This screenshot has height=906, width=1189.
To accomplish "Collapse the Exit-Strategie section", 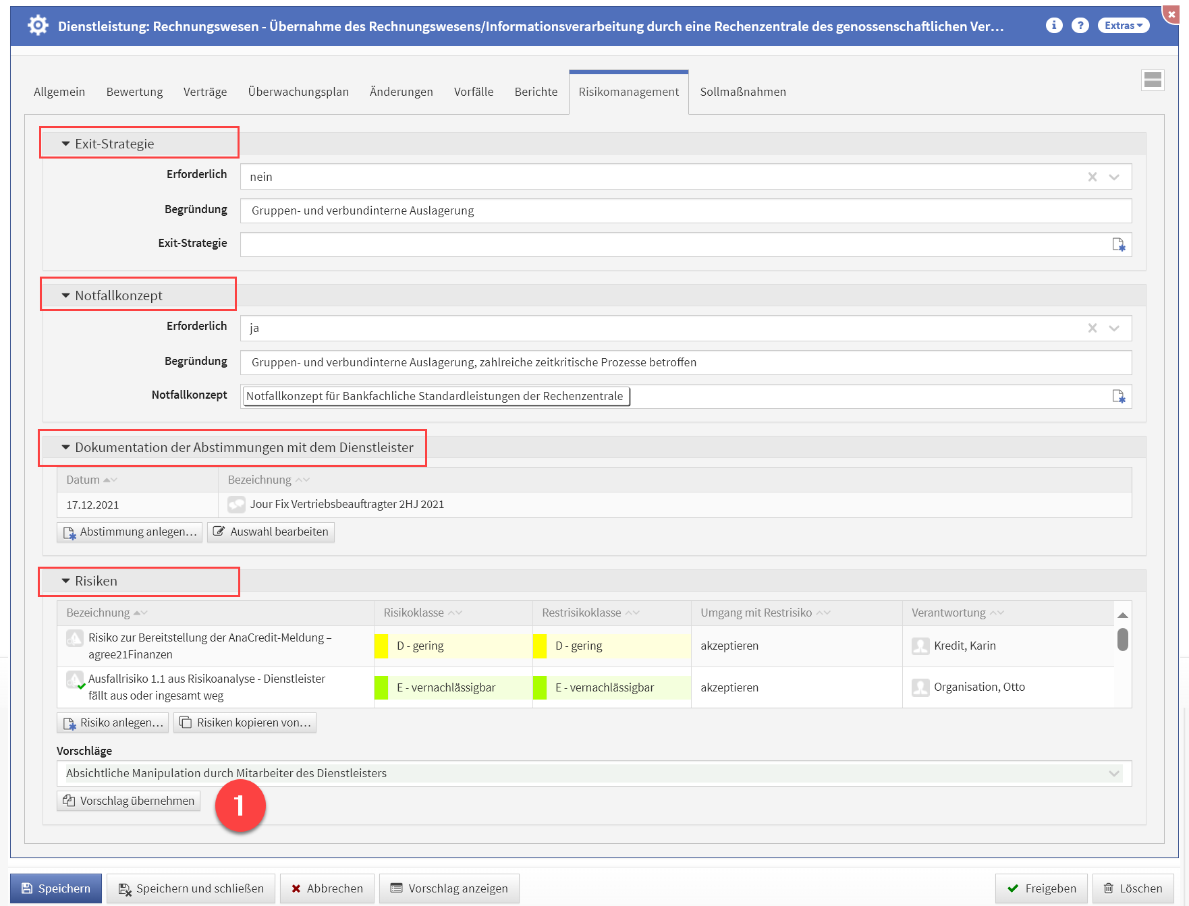I will (65, 144).
